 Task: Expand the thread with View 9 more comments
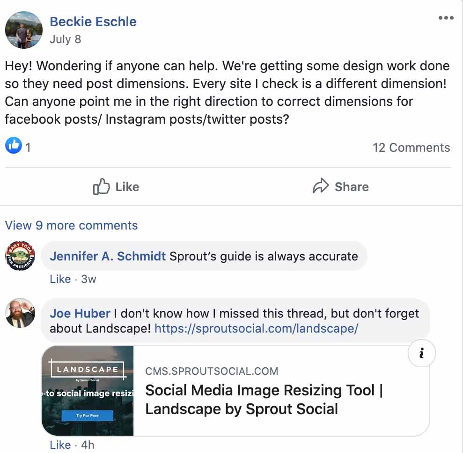click(71, 226)
